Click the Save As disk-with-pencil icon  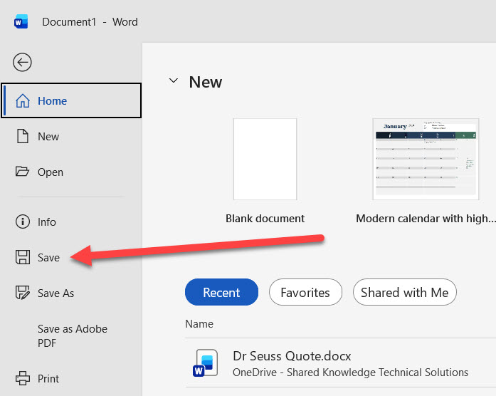(23, 293)
